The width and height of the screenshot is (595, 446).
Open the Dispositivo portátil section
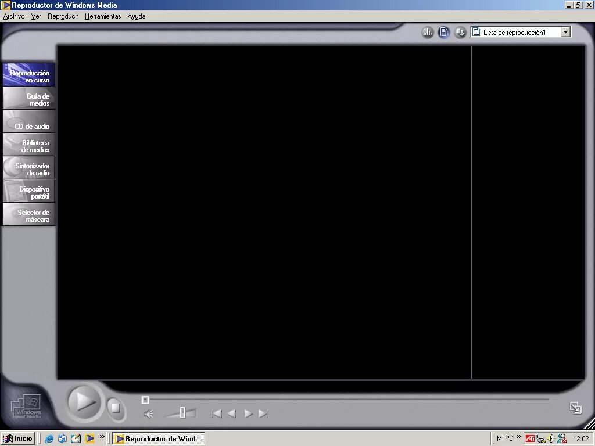pyautogui.click(x=29, y=191)
